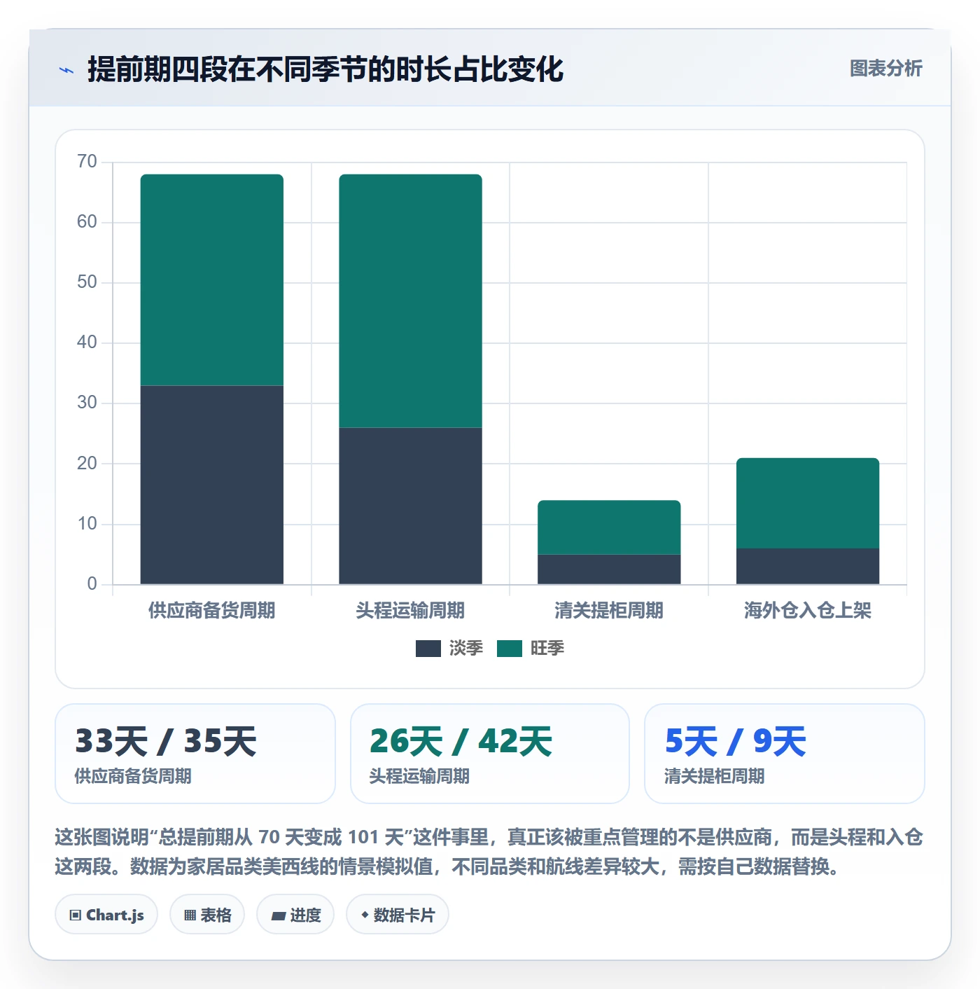Click the 26天 / 42天 stat value
Viewport: 980px width, 989px height.
pos(461,741)
